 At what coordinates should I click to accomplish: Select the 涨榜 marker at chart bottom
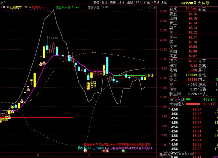pyautogui.click(x=105, y=151)
